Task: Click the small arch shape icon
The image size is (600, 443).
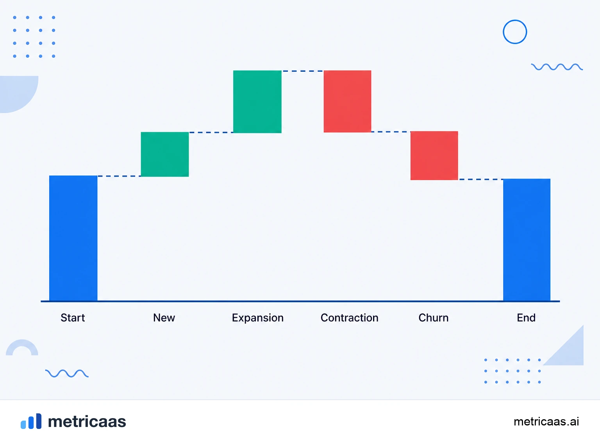Action: [22, 347]
